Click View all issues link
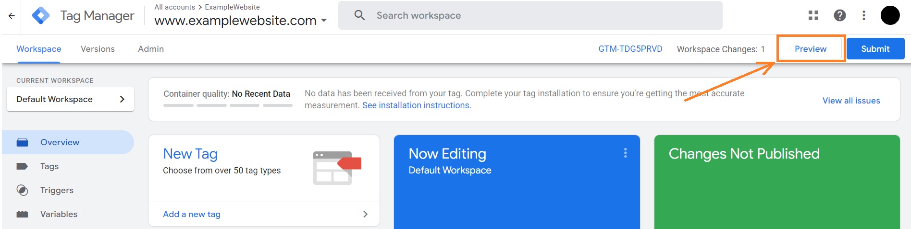Screen dimensions: 911x229 coord(851,101)
